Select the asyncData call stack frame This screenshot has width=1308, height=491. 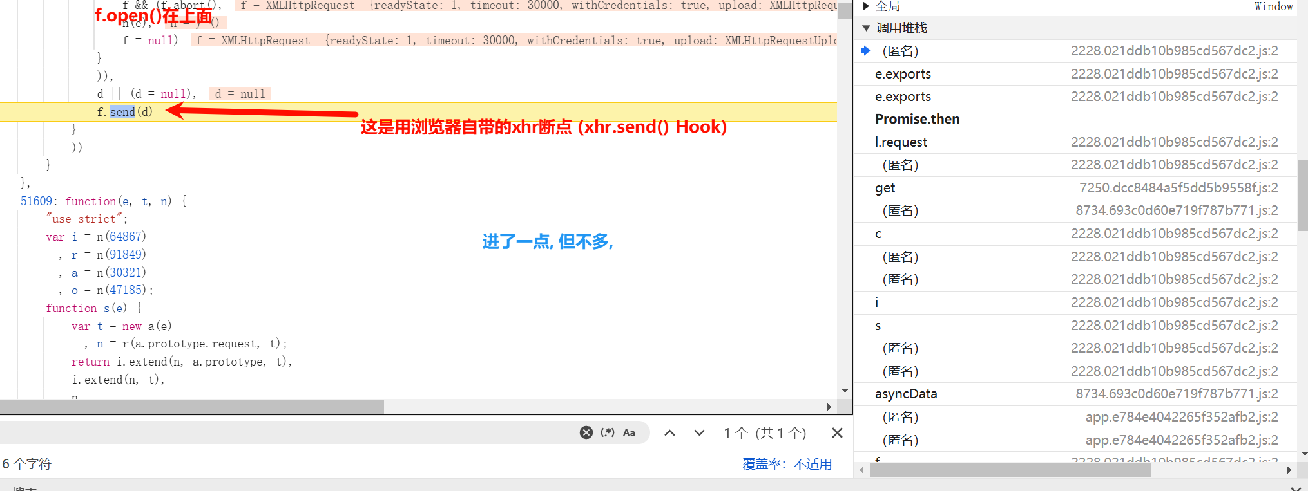[x=906, y=394]
